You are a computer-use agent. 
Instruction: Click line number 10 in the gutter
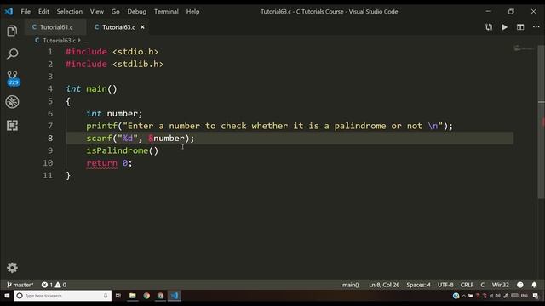(x=48, y=163)
